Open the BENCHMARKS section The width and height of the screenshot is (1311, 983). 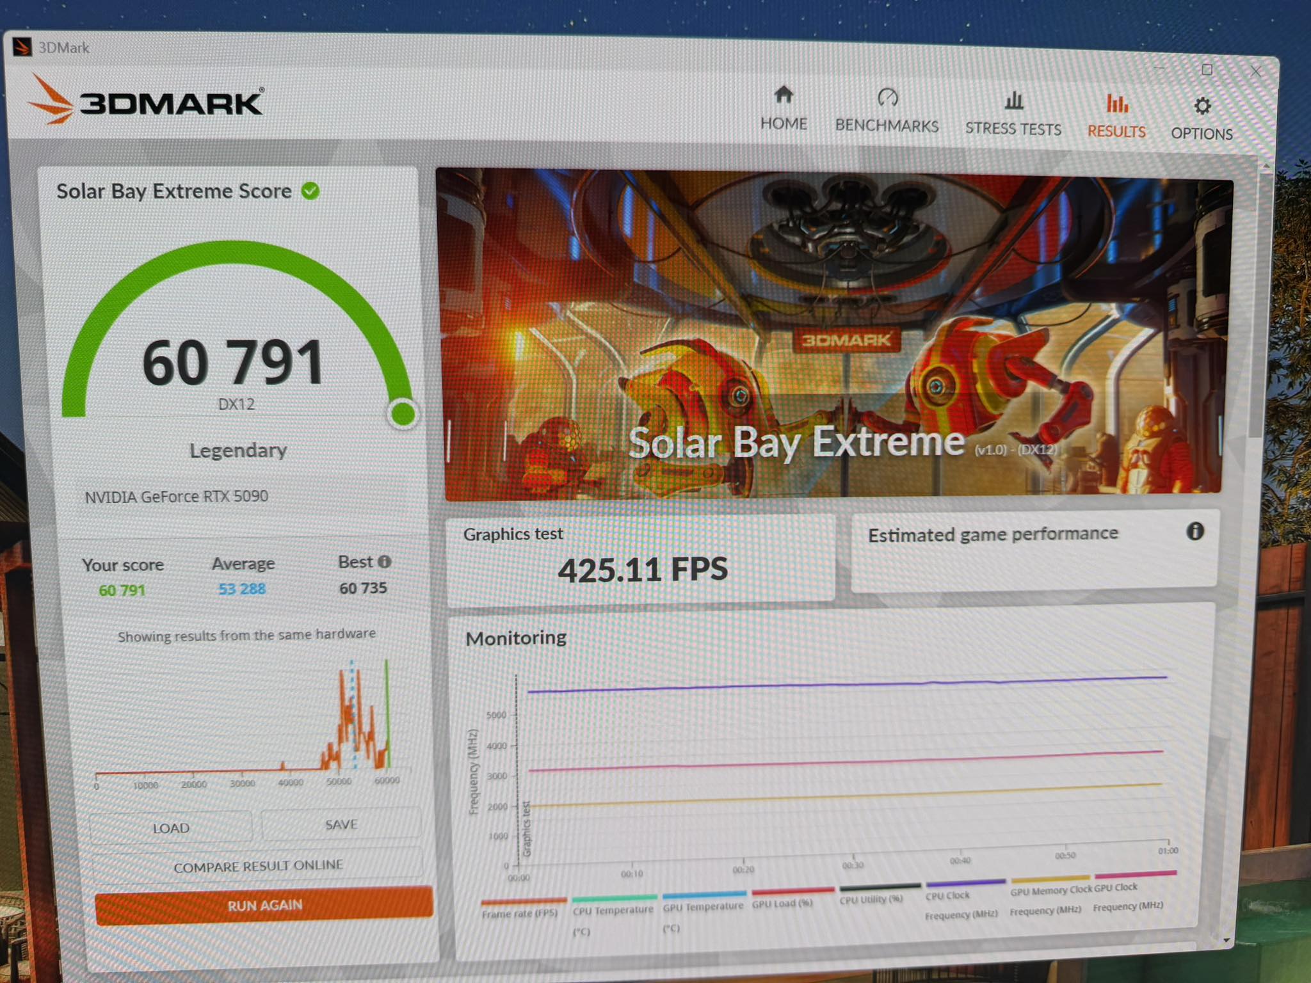(887, 111)
